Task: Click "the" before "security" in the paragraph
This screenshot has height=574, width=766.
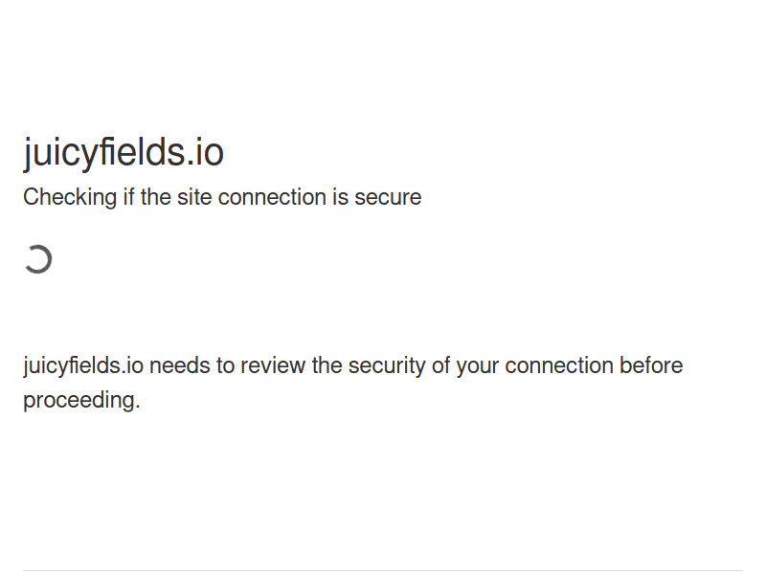Action: [327, 366]
